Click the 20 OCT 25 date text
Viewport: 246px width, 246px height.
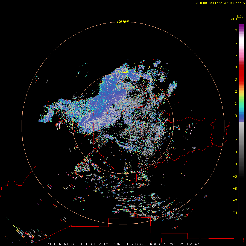coord(173,244)
